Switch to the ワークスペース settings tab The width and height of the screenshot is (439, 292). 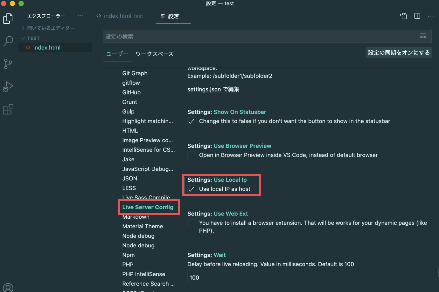coord(155,54)
